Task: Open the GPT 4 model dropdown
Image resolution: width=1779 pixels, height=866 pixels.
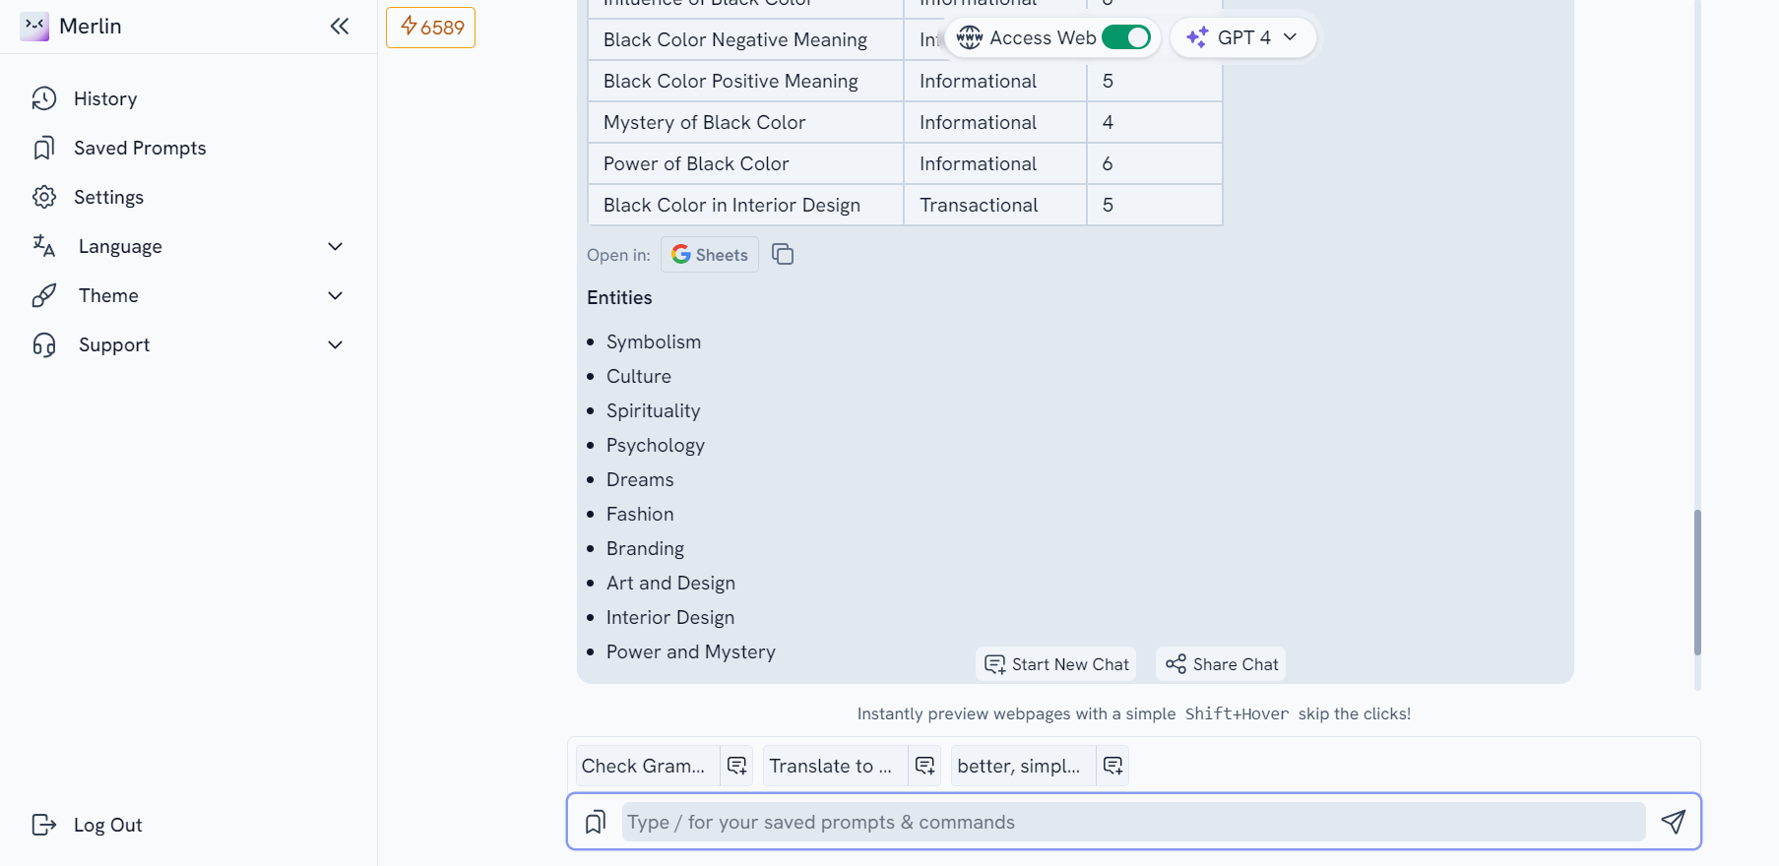Action: tap(1242, 37)
